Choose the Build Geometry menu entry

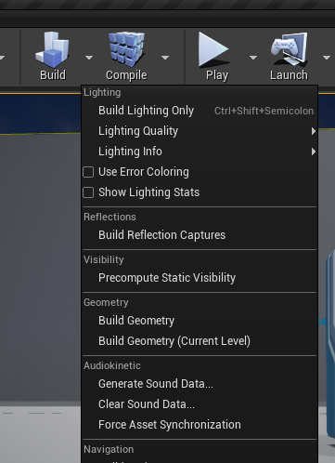(x=200, y=321)
